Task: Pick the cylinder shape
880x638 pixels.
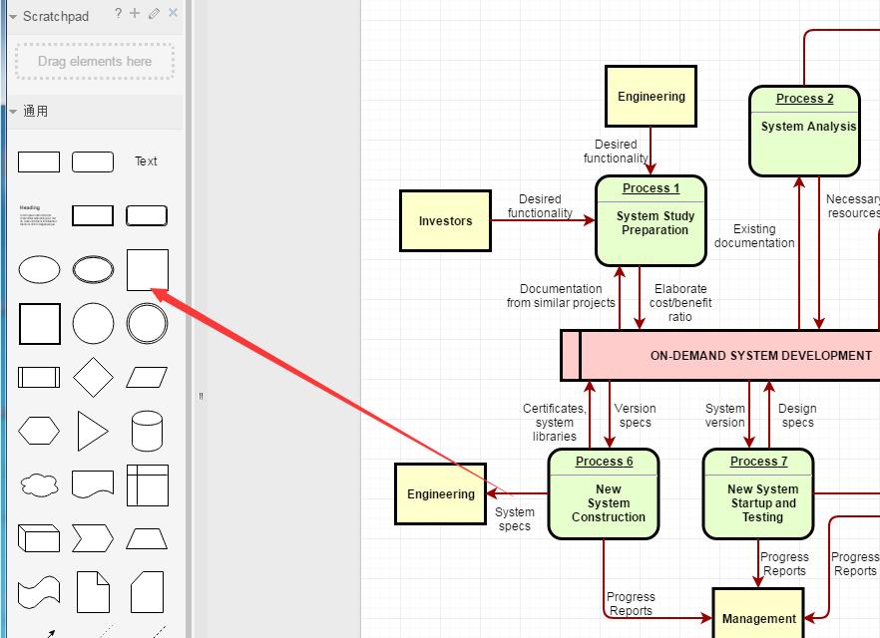Action: [x=147, y=432]
